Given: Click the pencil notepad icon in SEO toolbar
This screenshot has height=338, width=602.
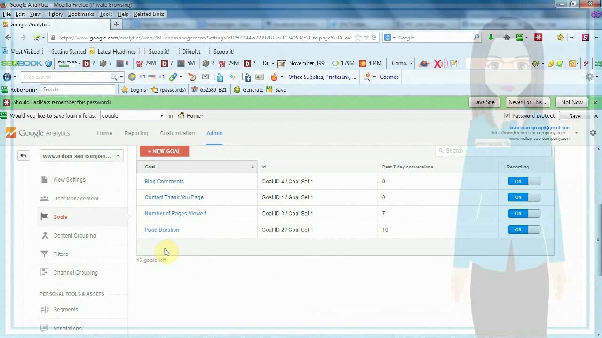Looking at the screenshot, I should click(454, 63).
